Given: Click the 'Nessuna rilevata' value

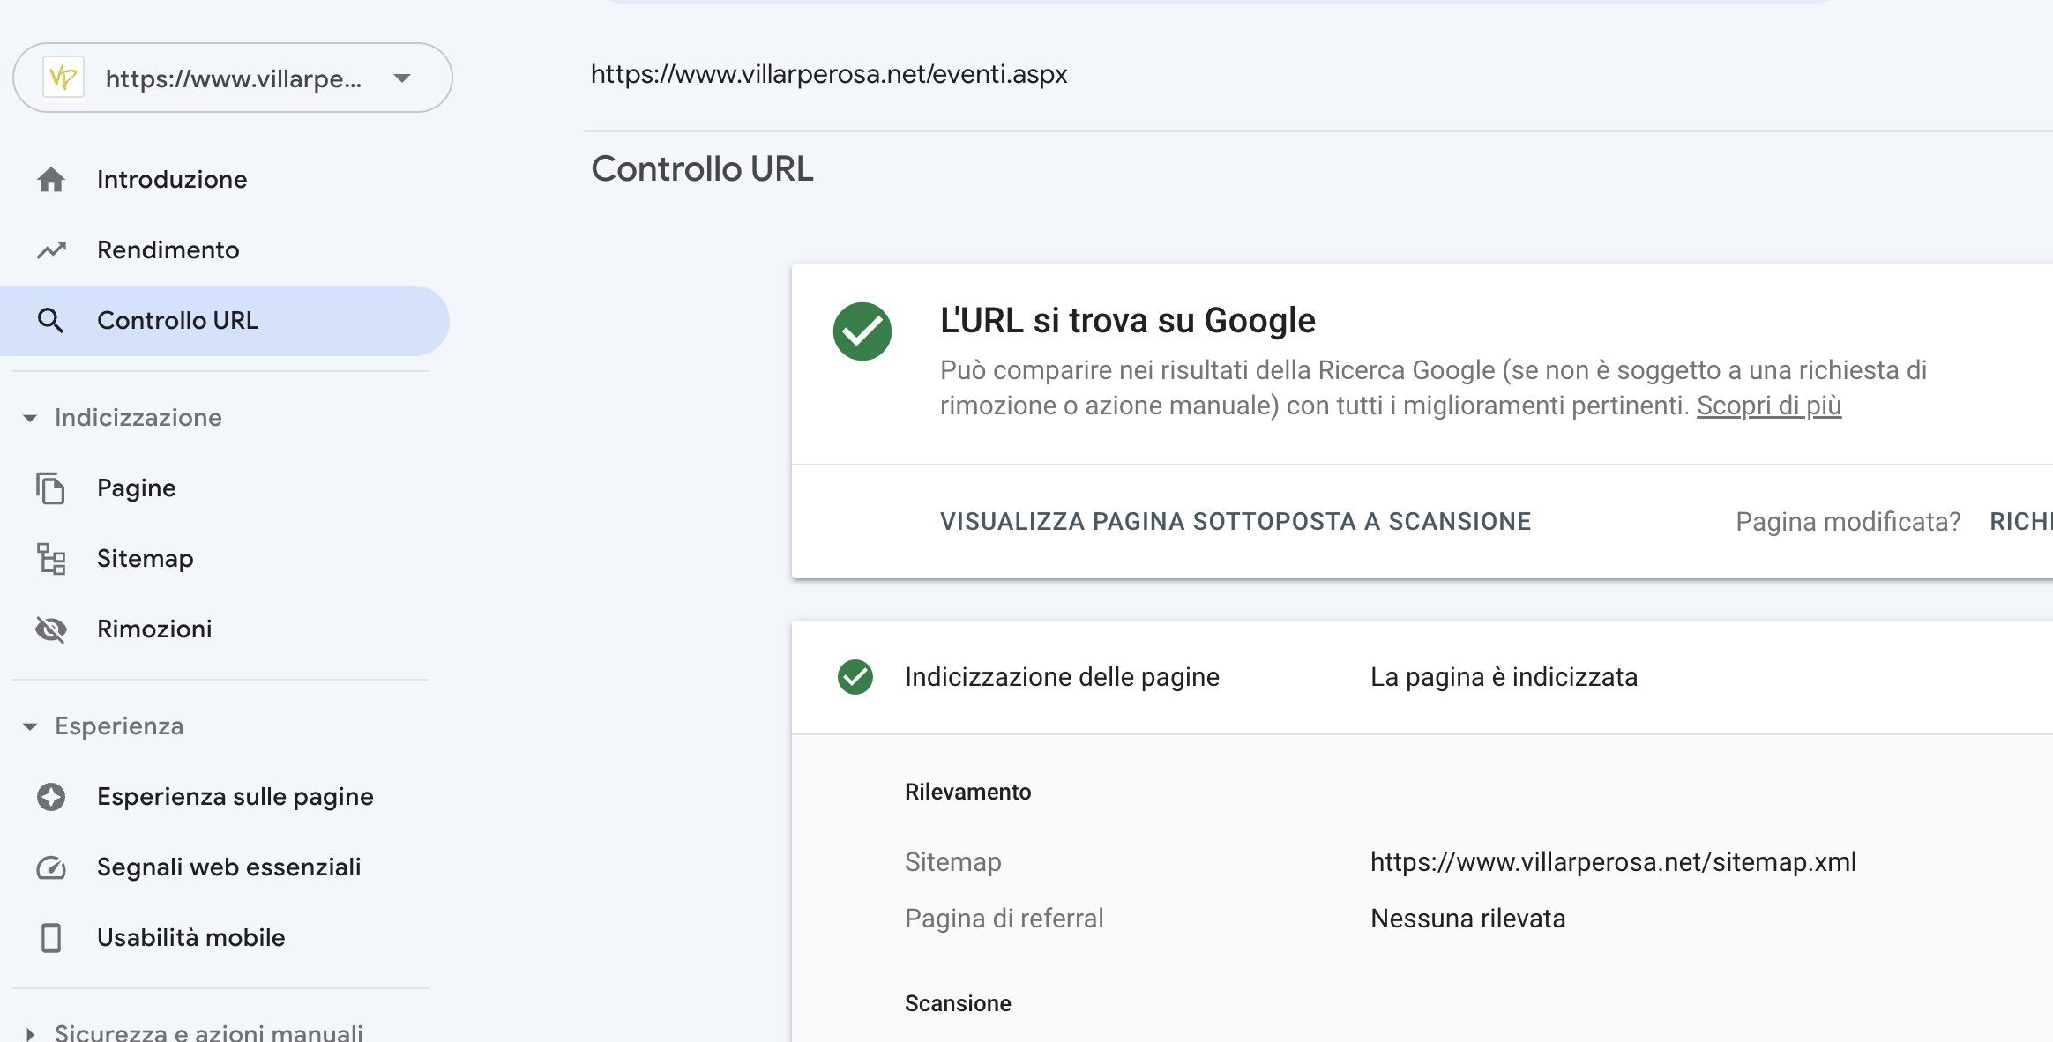Looking at the screenshot, I should point(1468,919).
